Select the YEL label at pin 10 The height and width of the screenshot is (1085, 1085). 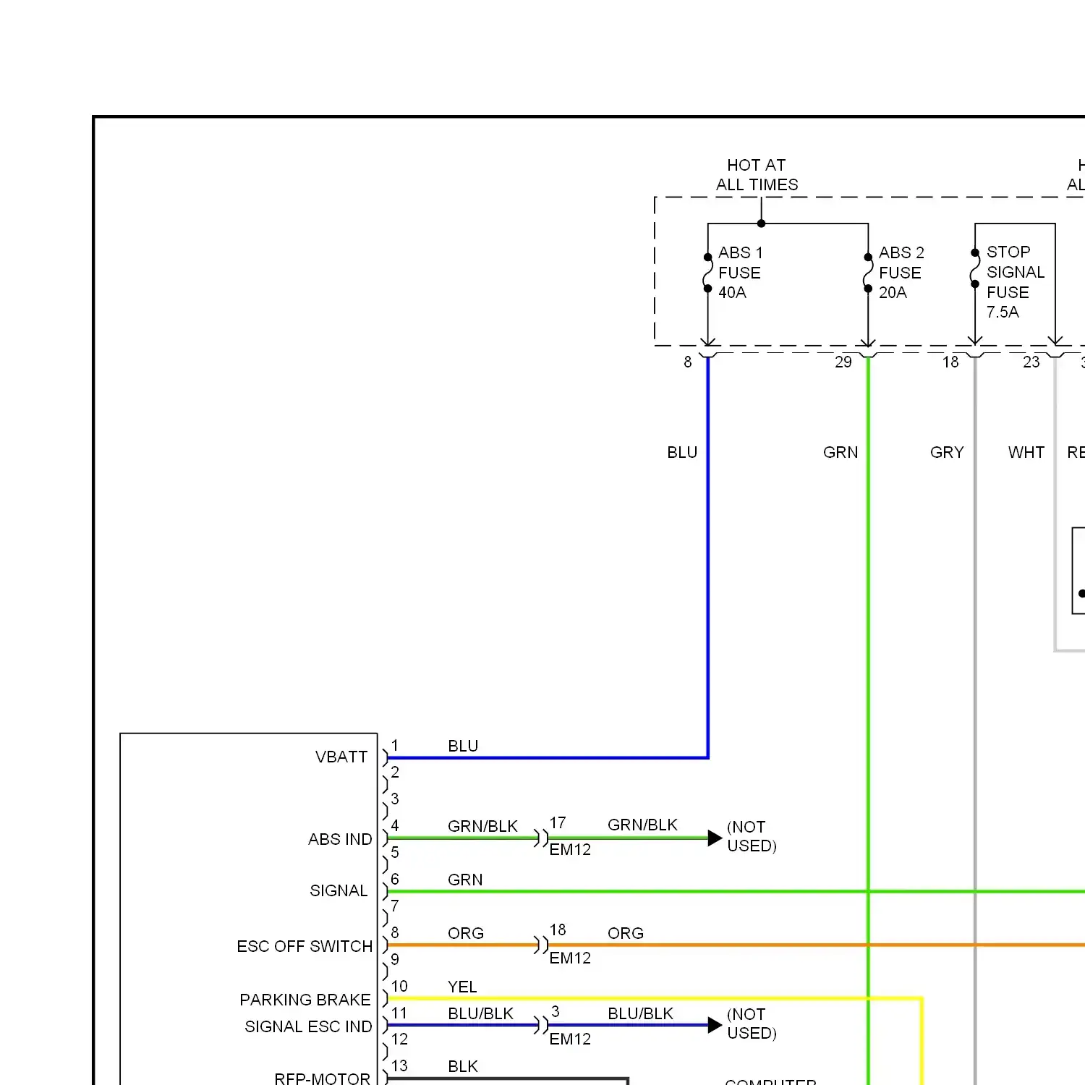point(462,987)
